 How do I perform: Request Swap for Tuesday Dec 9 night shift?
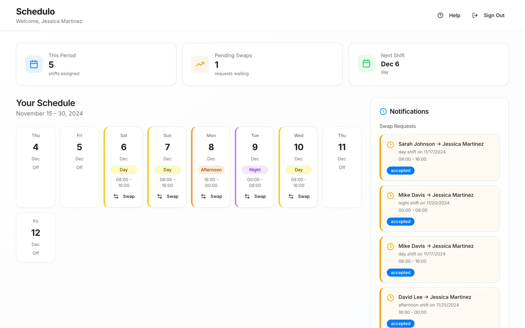255,197
